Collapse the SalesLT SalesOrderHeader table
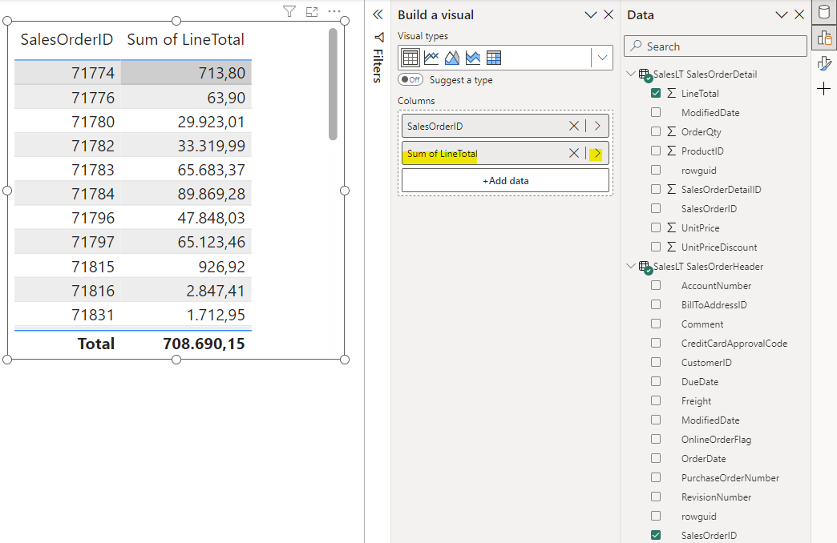This screenshot has height=543, width=837. click(x=630, y=267)
